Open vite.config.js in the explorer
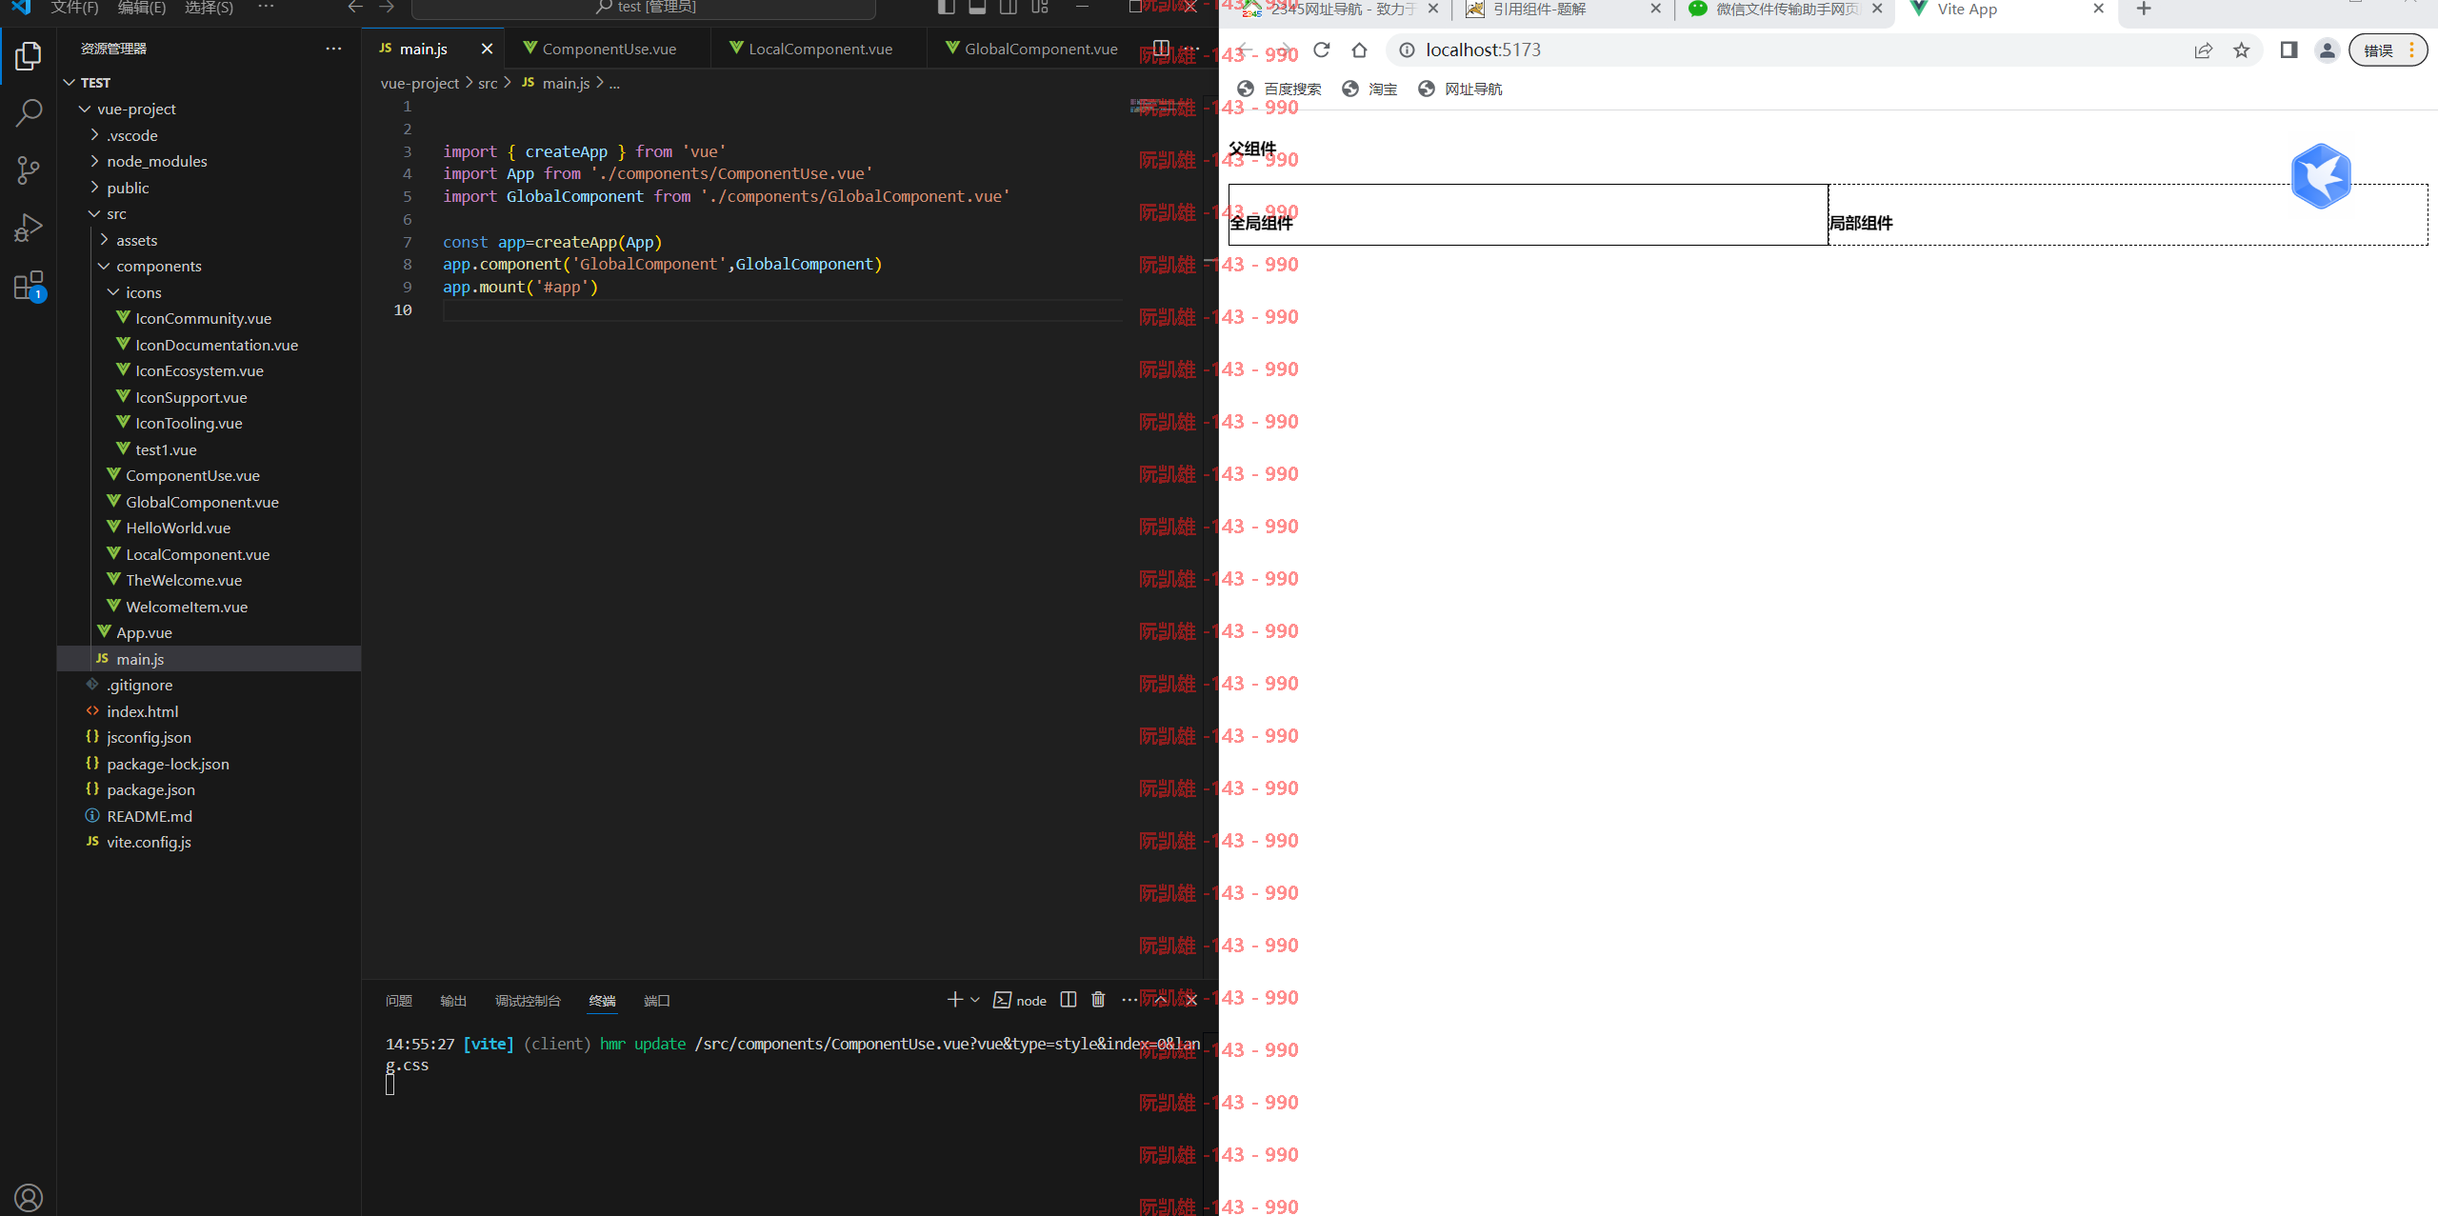This screenshot has height=1216, width=2438. (209, 842)
